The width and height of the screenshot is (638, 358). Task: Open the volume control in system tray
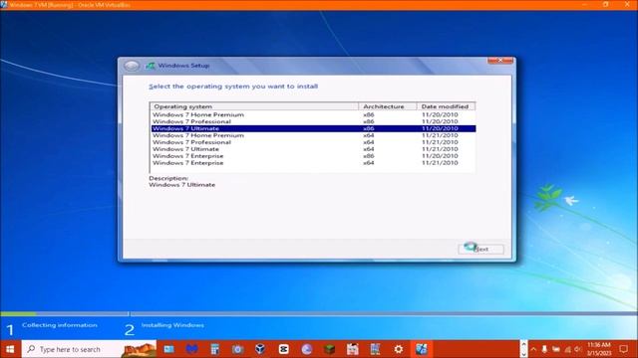[x=578, y=349]
